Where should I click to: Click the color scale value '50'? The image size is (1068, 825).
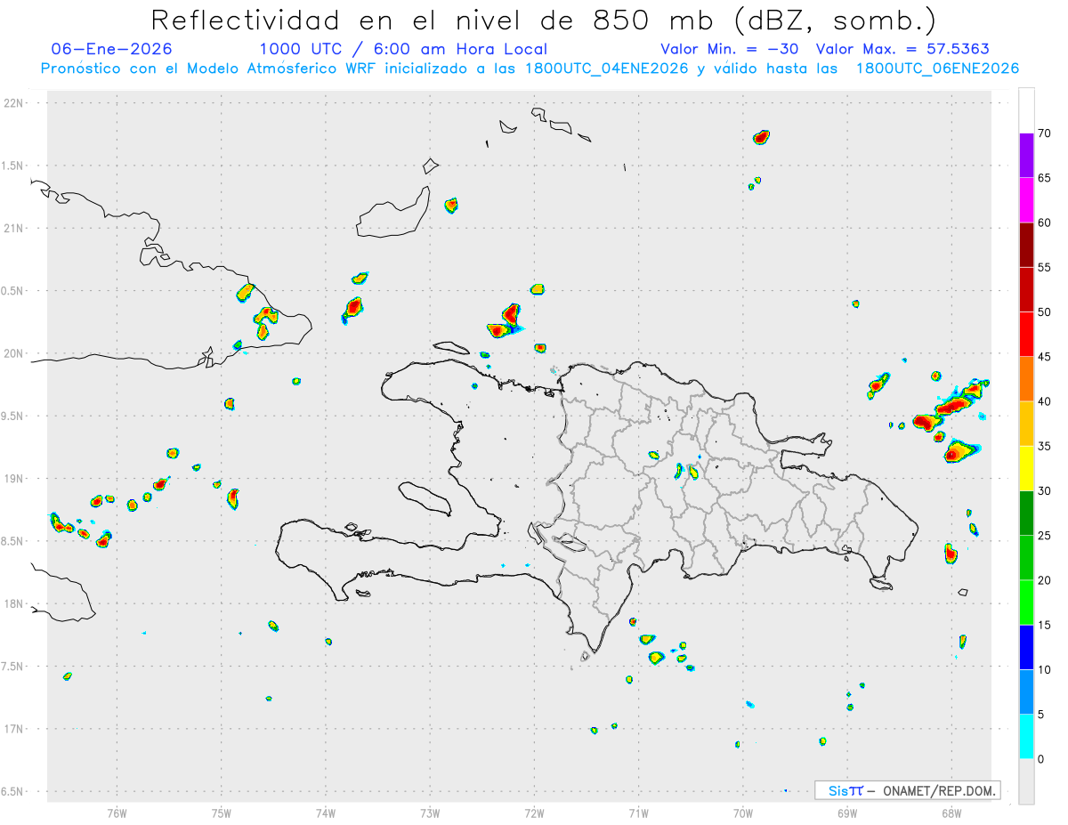coord(1044,312)
